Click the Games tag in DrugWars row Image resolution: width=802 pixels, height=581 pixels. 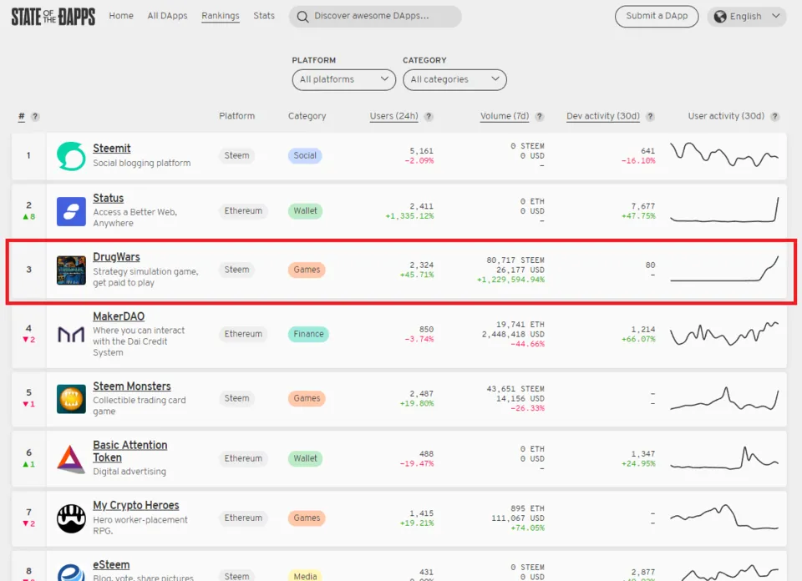tap(307, 270)
